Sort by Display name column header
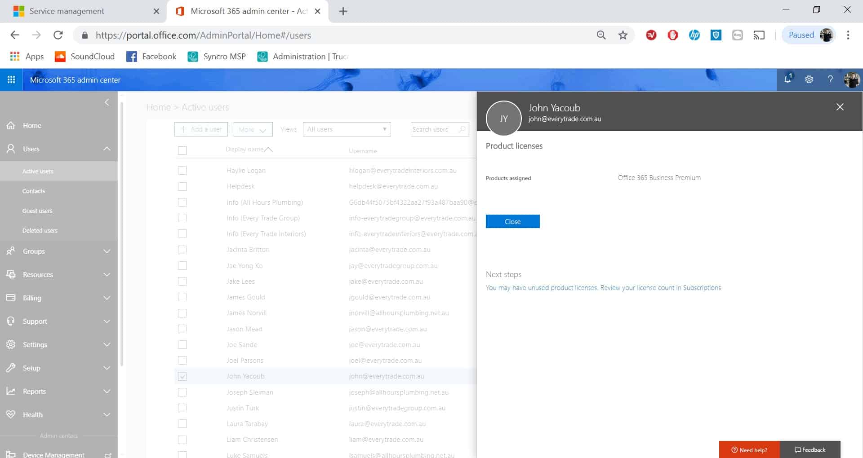This screenshot has height=458, width=863. 249,150
